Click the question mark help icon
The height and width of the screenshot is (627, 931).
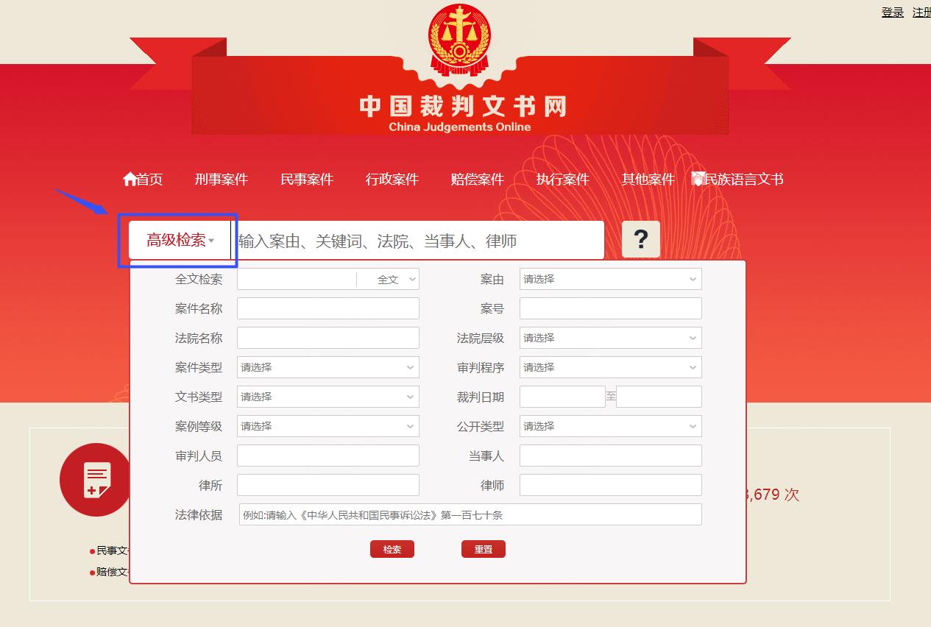[x=640, y=238]
